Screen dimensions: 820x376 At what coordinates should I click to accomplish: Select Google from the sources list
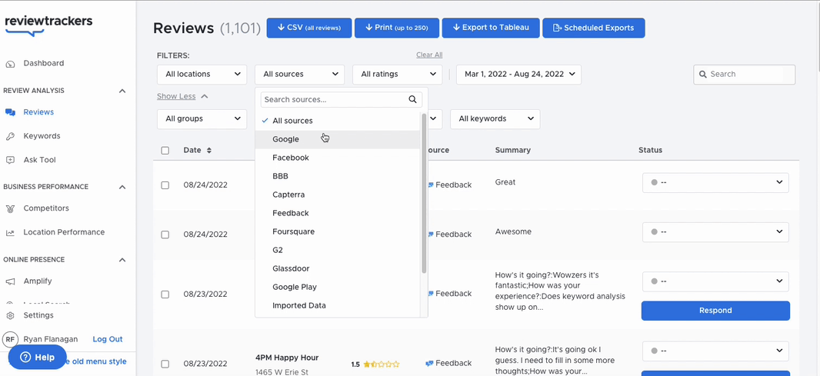pyautogui.click(x=338, y=139)
